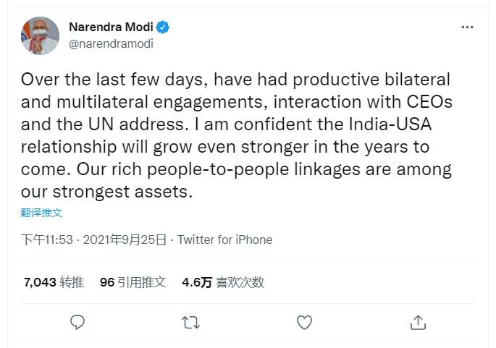Click the 2021年9月25日 tweet date
This screenshot has height=348, width=496.
[125, 239]
